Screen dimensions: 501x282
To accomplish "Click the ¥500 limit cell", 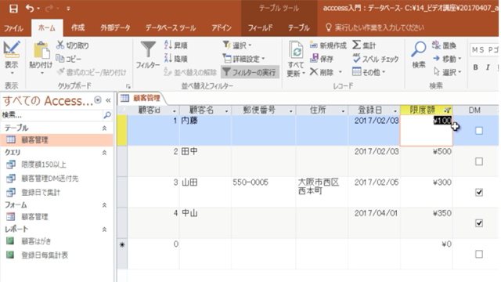I will (426, 161).
